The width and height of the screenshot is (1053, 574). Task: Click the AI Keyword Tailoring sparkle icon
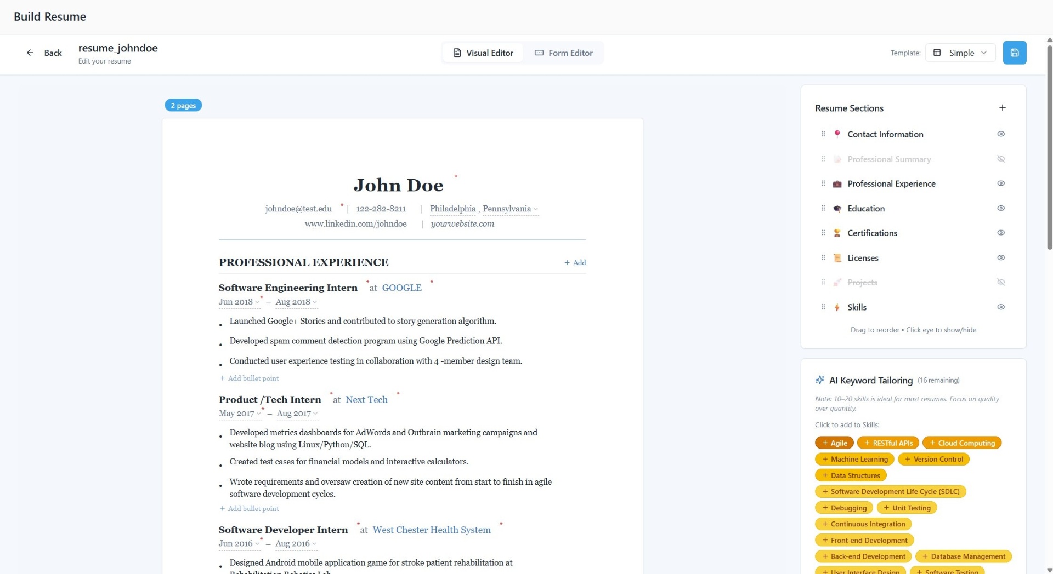[x=820, y=380]
